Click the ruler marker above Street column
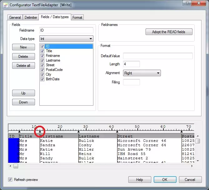 (x=117, y=132)
